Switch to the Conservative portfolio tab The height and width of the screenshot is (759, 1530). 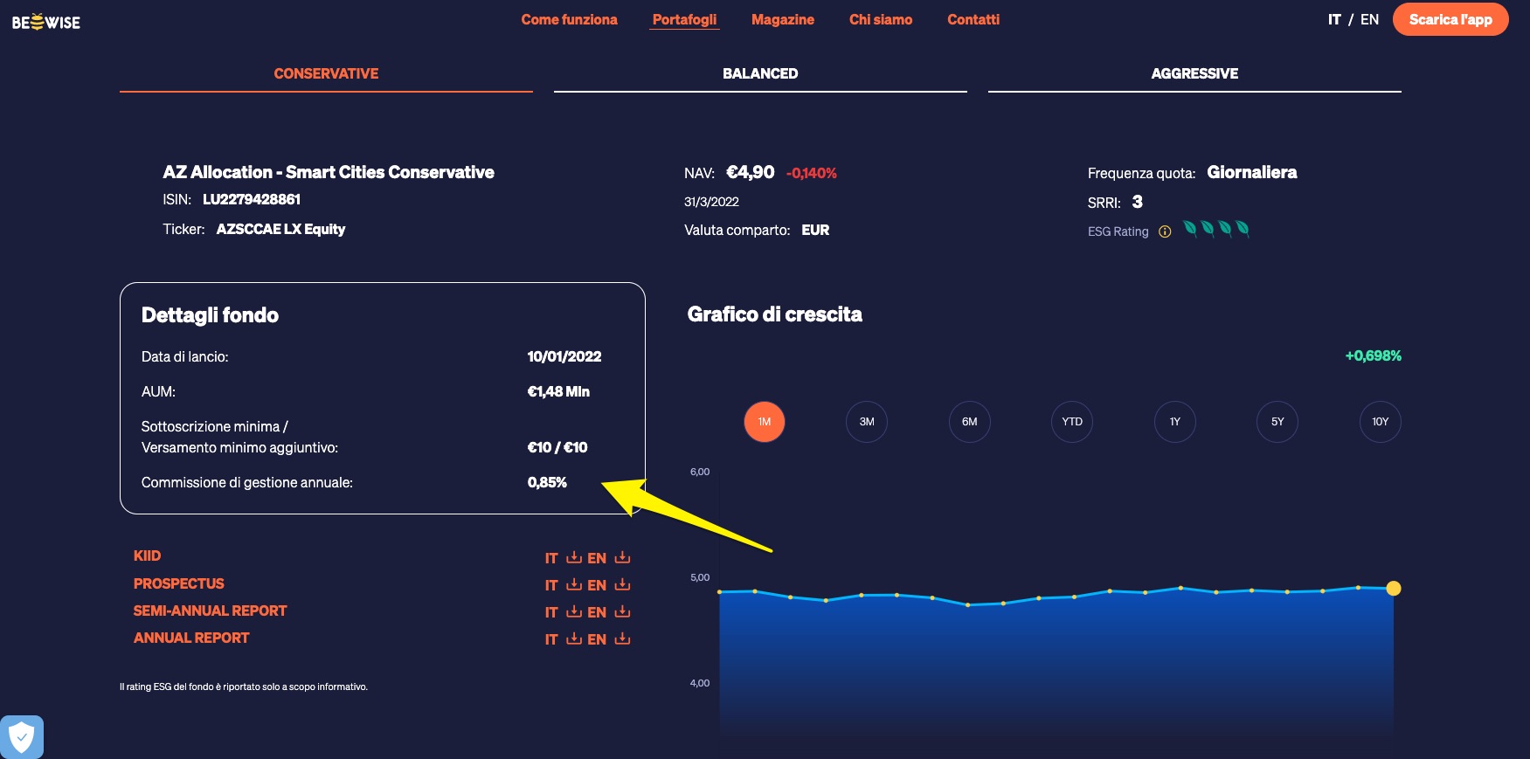[326, 74]
